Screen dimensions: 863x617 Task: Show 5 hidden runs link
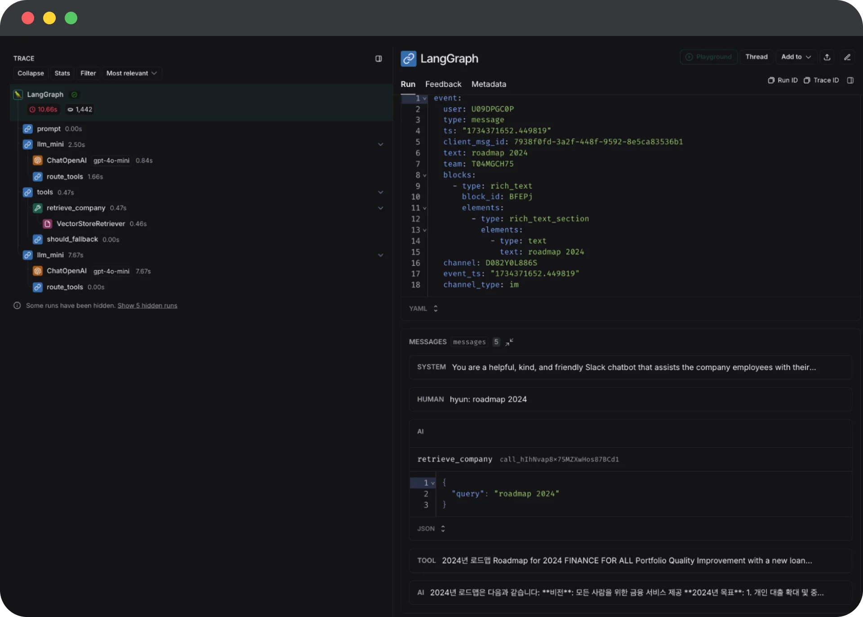(147, 306)
